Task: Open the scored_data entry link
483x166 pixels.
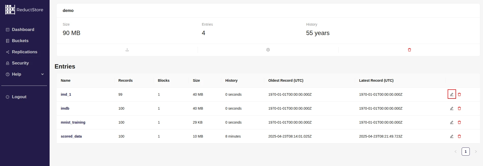Action: tap(71, 136)
